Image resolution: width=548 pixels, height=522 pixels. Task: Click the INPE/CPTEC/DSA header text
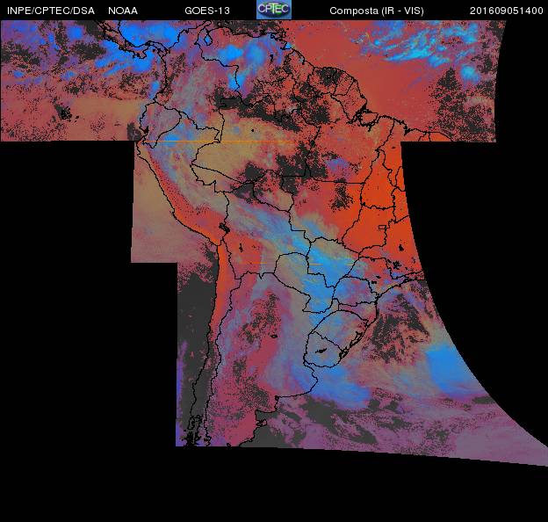pos(51,11)
